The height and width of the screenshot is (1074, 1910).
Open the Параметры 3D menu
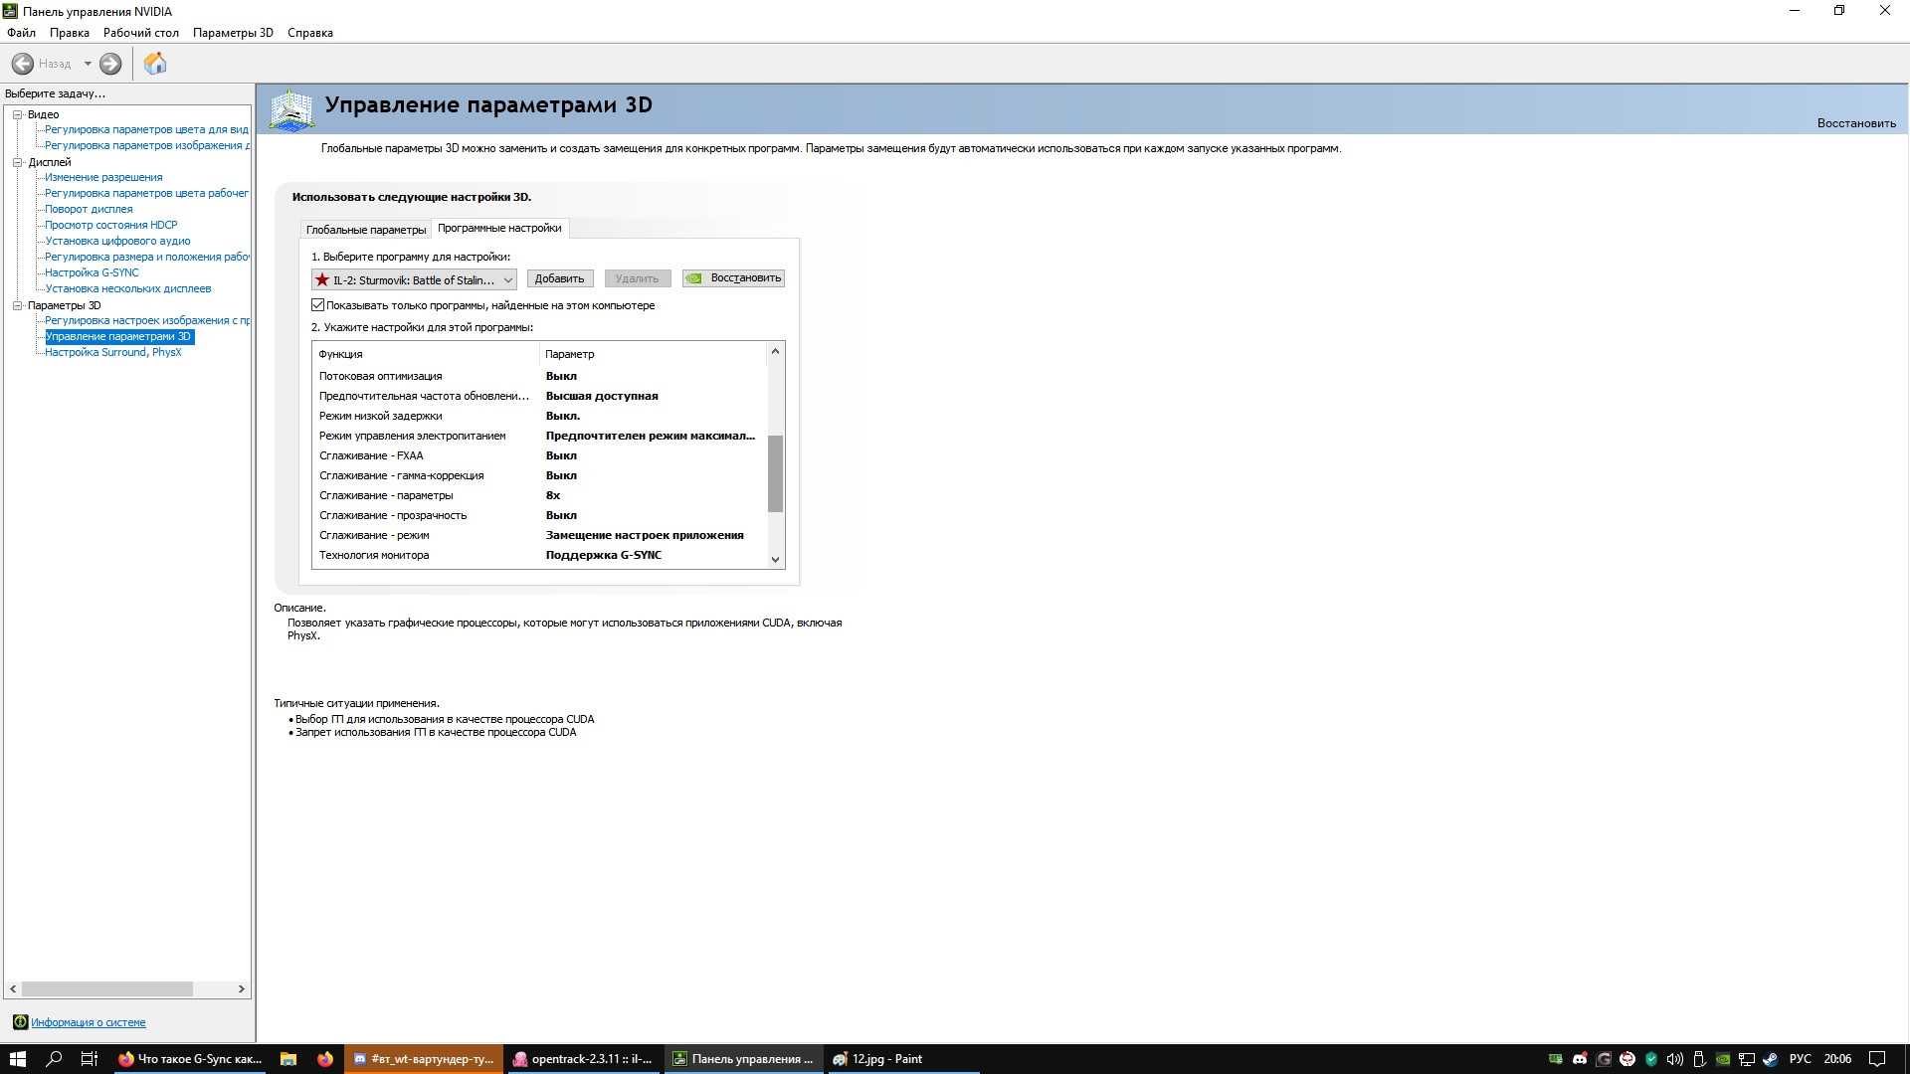coord(233,33)
